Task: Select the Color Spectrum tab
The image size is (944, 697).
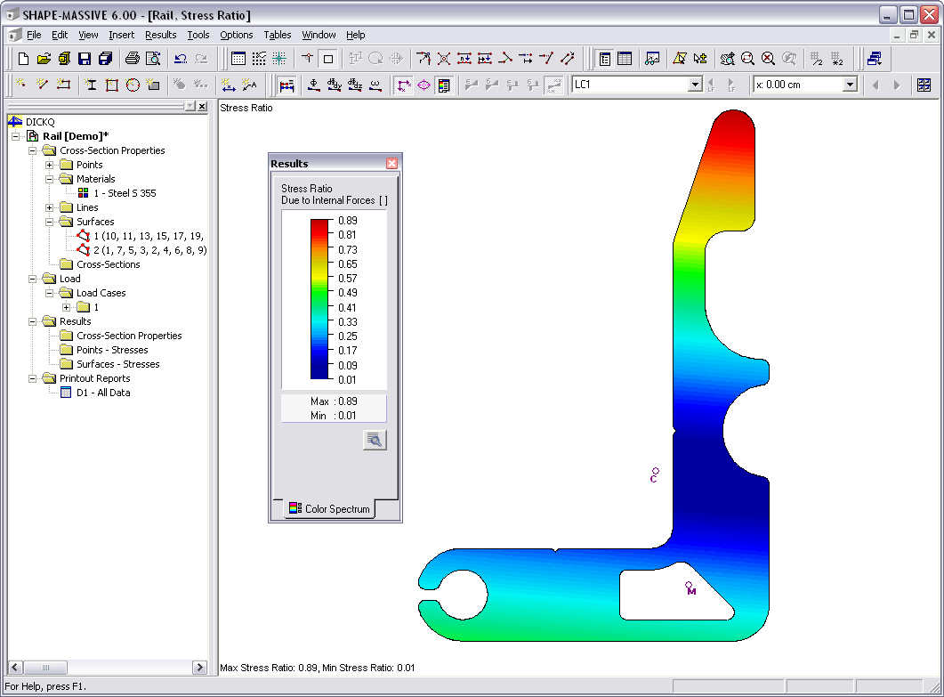Action: tap(329, 508)
